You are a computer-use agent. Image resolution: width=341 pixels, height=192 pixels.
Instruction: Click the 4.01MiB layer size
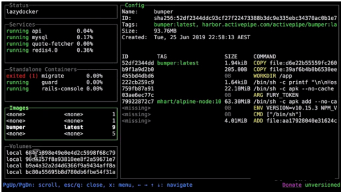pos(236,121)
